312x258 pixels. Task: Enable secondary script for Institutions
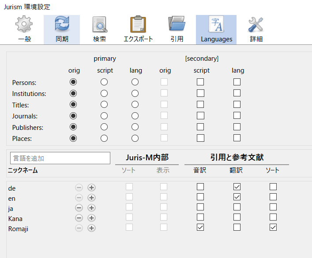pyautogui.click(x=200, y=93)
